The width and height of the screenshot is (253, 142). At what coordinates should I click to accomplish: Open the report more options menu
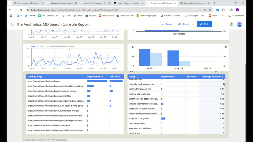click(219, 24)
